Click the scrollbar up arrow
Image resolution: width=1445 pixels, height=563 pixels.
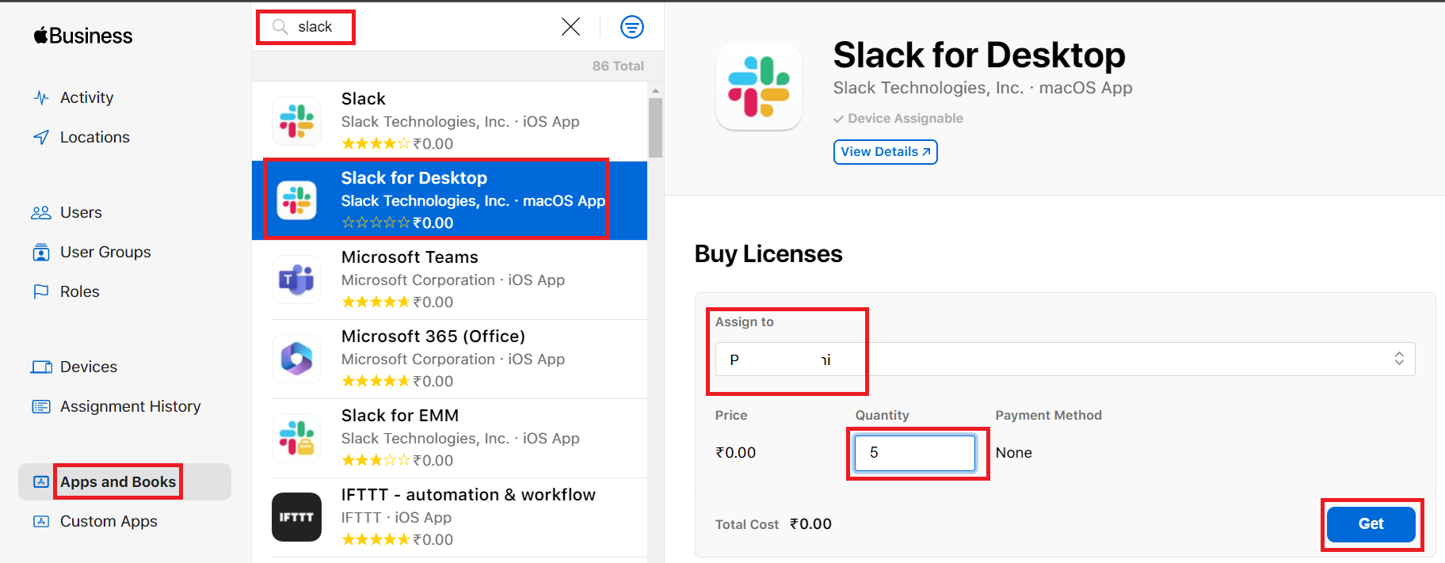tap(655, 90)
